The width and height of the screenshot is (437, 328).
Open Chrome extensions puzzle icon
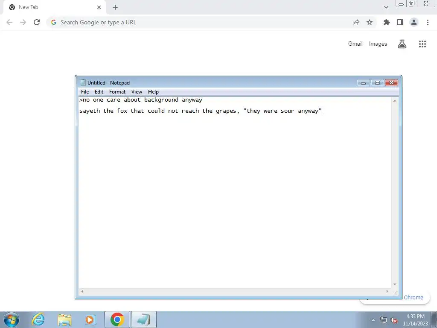point(387,22)
